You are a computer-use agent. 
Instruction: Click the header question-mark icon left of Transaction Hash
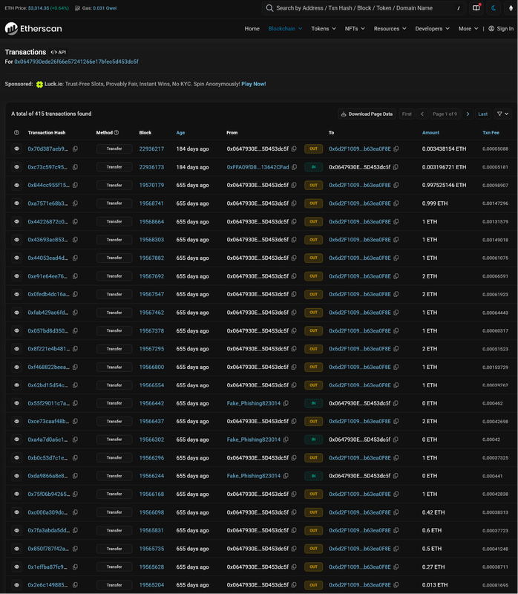(16, 133)
